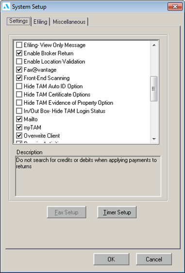Uncheck Enable Broker Return
185x273 pixels.
19,53
